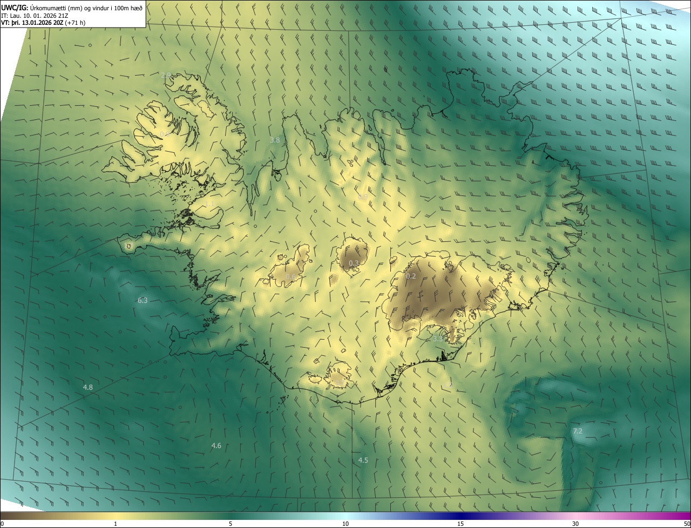This screenshot has width=691, height=528.
Task: Click the 0.3 value on the brown glacier
Action: pos(354,263)
